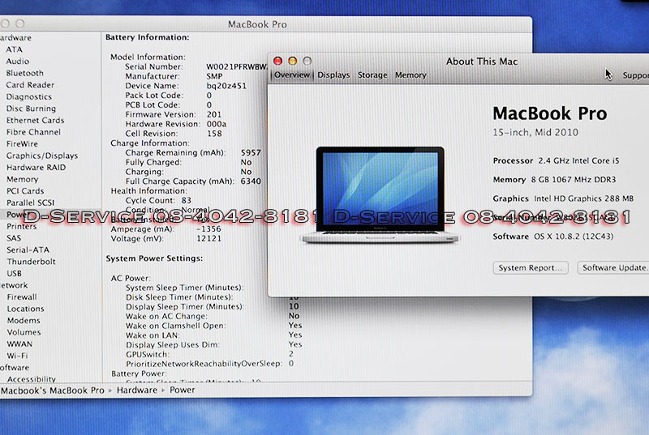Click the Battery Information heading
The width and height of the screenshot is (649, 435).
[x=148, y=37]
